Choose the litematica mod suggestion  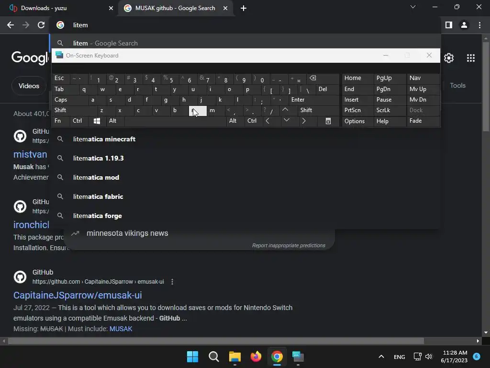(x=246, y=177)
